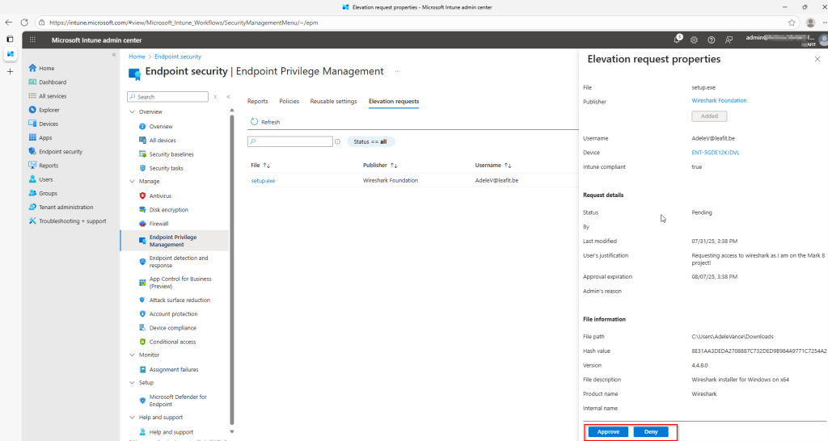
Task: Open Device compliance
Action: [172, 328]
